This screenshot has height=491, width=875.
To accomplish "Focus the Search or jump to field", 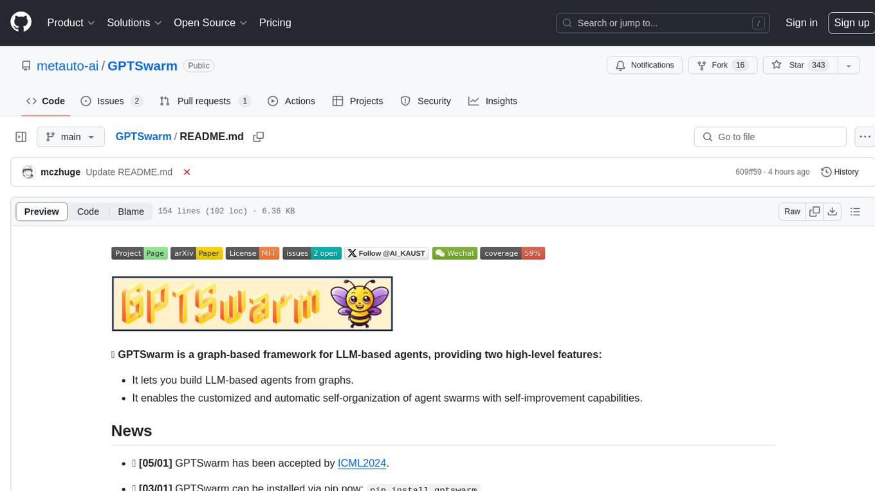I will point(664,23).
